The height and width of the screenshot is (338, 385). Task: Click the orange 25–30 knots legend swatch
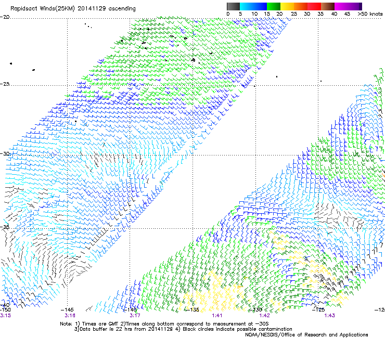point(301,6)
